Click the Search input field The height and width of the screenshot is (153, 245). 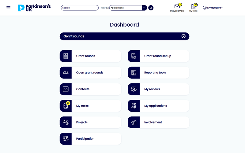click(x=80, y=8)
